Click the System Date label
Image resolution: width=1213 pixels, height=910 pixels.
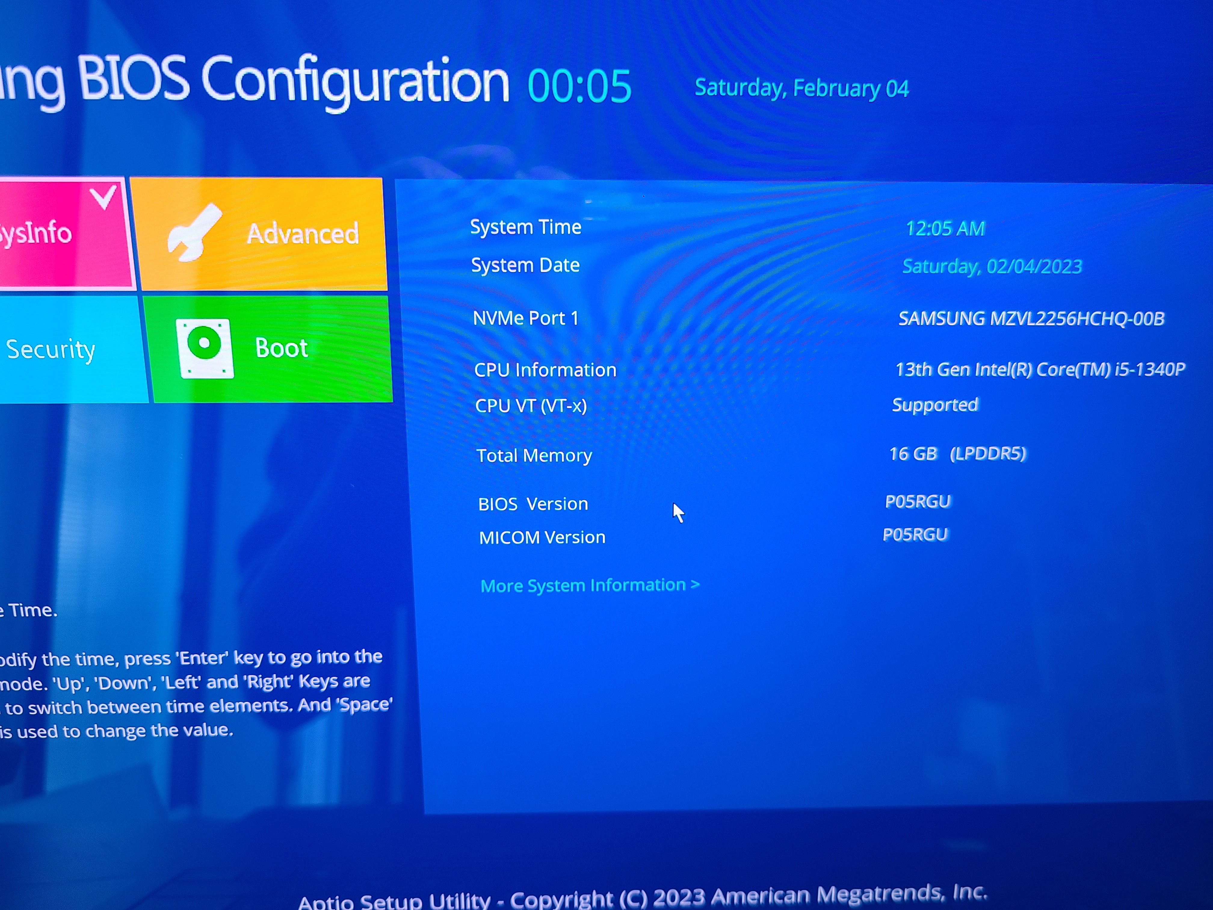click(525, 265)
